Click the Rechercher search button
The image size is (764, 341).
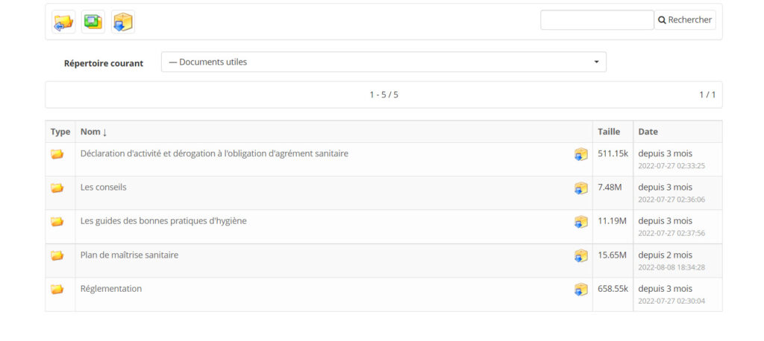pos(685,20)
